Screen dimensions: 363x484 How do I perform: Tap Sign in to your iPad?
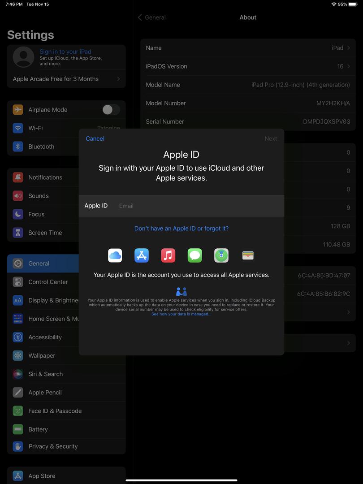[65, 52]
